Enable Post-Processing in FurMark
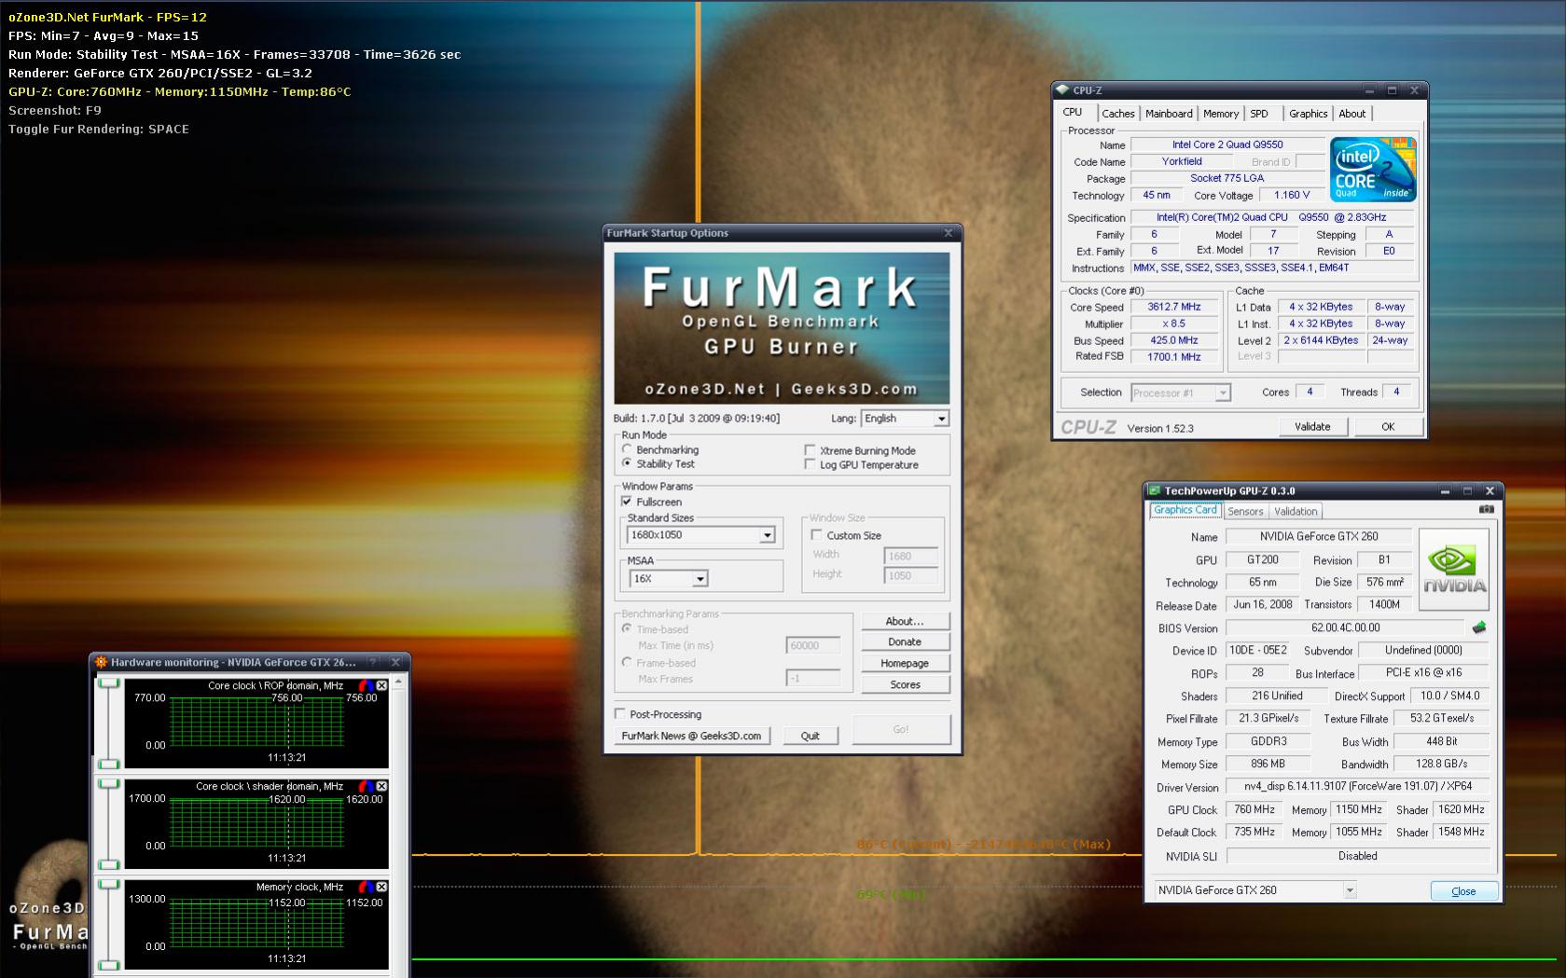This screenshot has height=978, width=1566. 620,714
